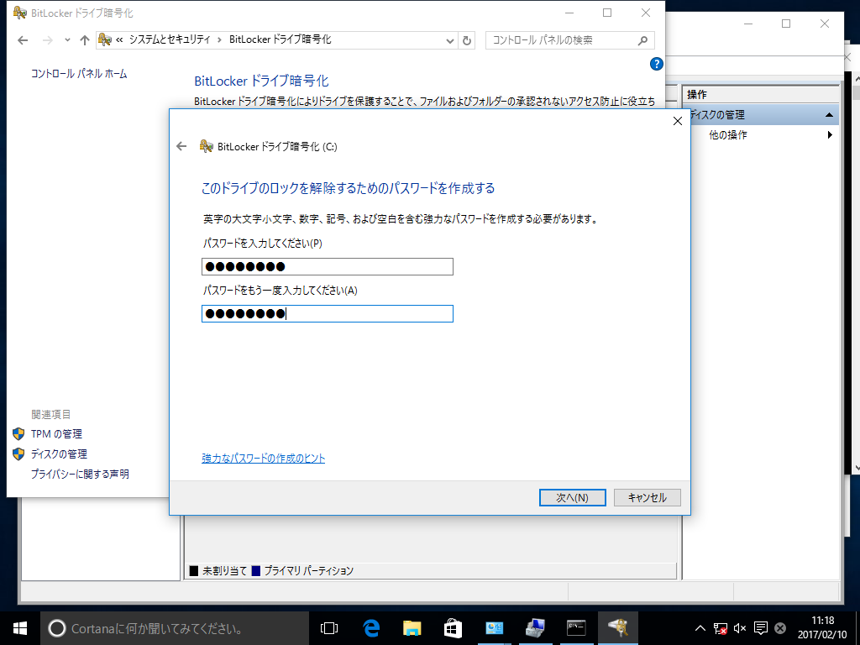Viewport: 860px width, 645px height.
Task: Minimize the BitLocker Control Panel window
Action: (569, 13)
